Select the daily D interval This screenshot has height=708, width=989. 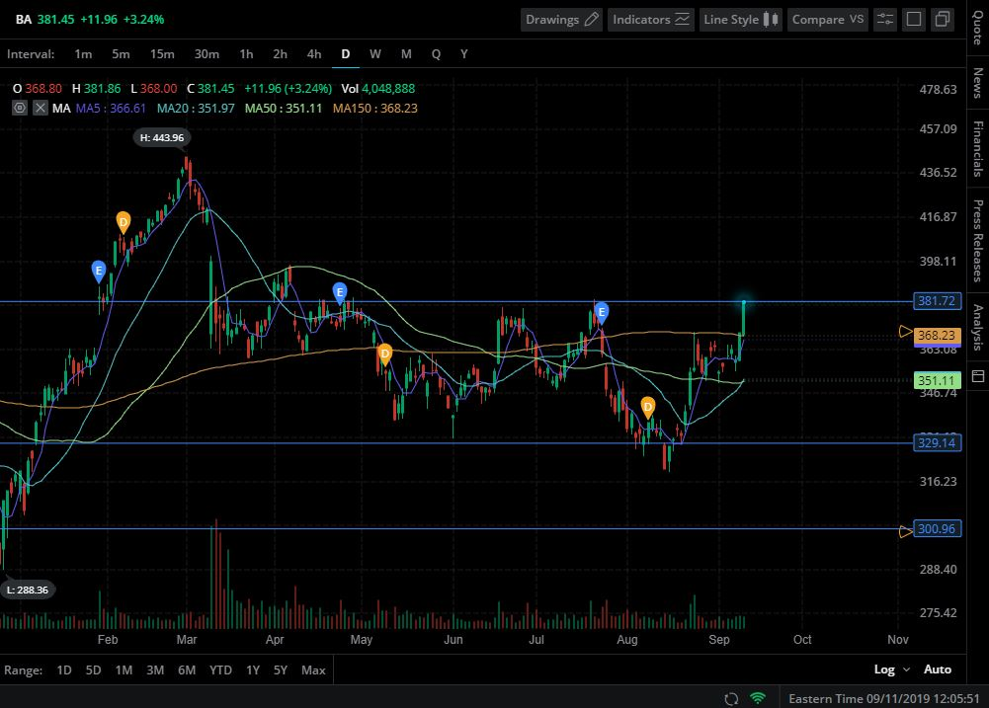(x=346, y=54)
